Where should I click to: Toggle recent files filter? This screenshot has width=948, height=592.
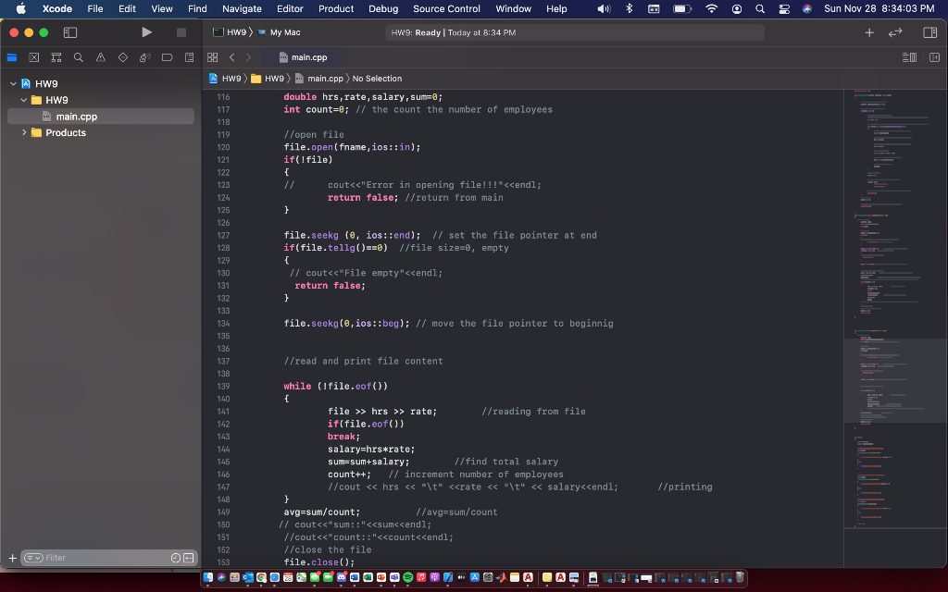point(175,558)
